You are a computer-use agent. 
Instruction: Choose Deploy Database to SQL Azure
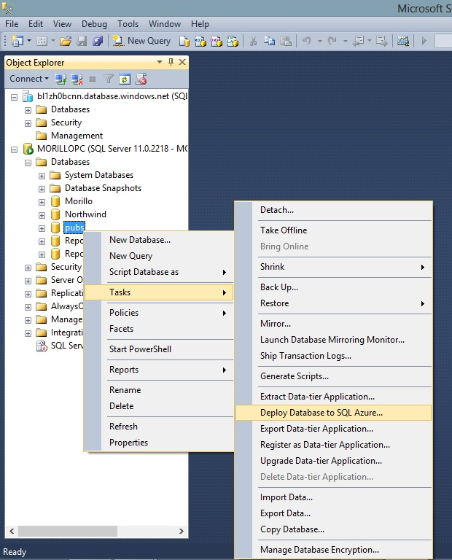click(333, 413)
